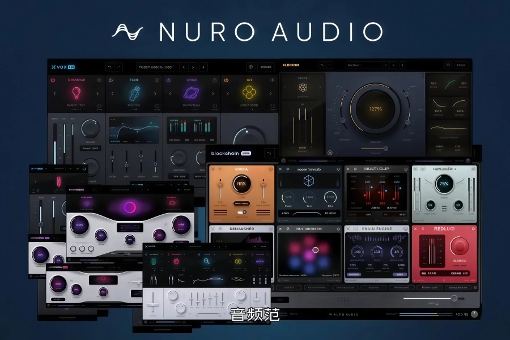Click the Xvox logo in the header
510x340 pixels.
63,67
